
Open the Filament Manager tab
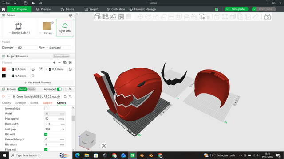(143, 9)
